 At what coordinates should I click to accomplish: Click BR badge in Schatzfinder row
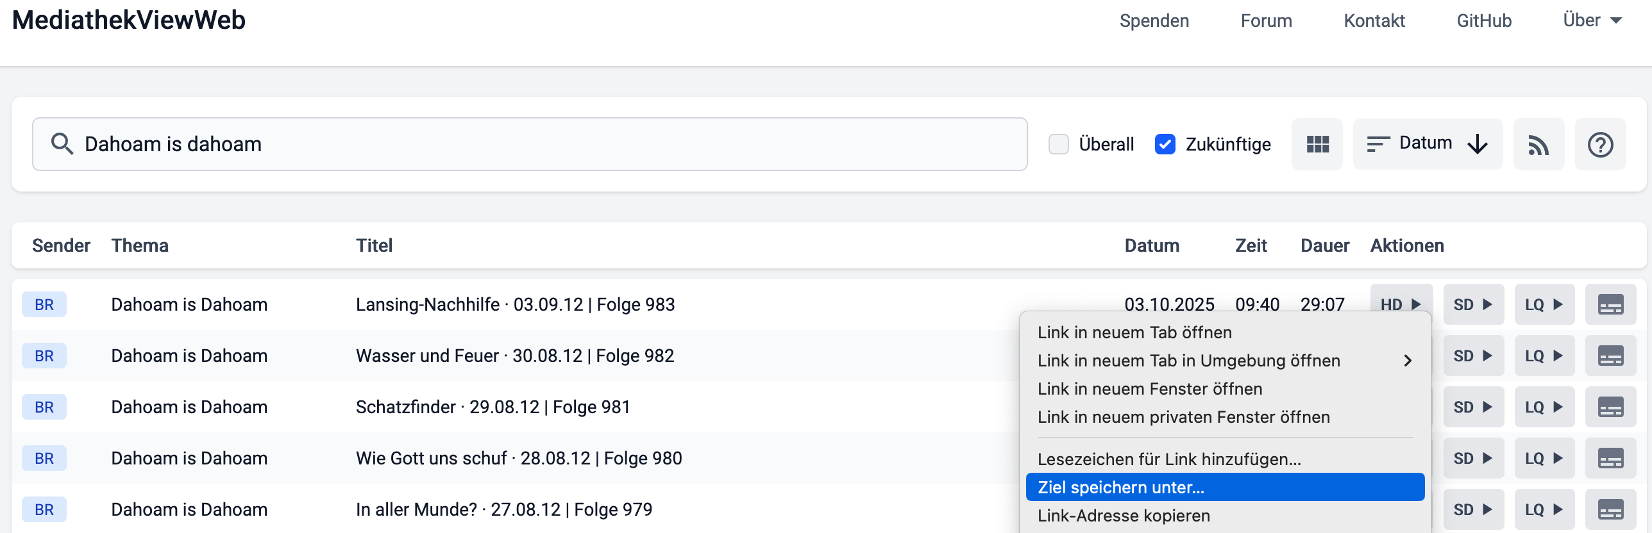coord(44,407)
